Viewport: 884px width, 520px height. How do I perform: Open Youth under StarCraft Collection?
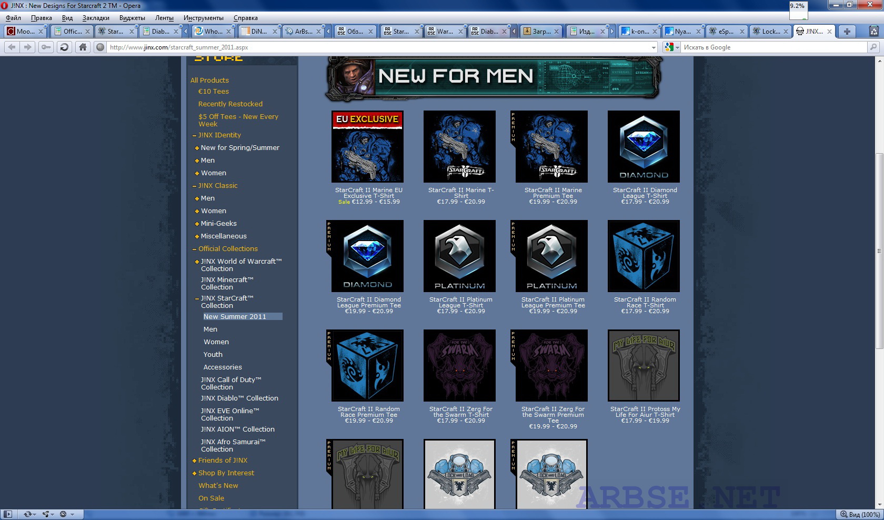click(213, 354)
